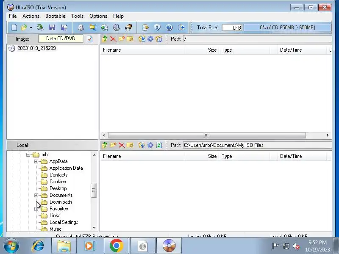
Task: Click the Rename icon in image toolbar
Action: click(130, 39)
